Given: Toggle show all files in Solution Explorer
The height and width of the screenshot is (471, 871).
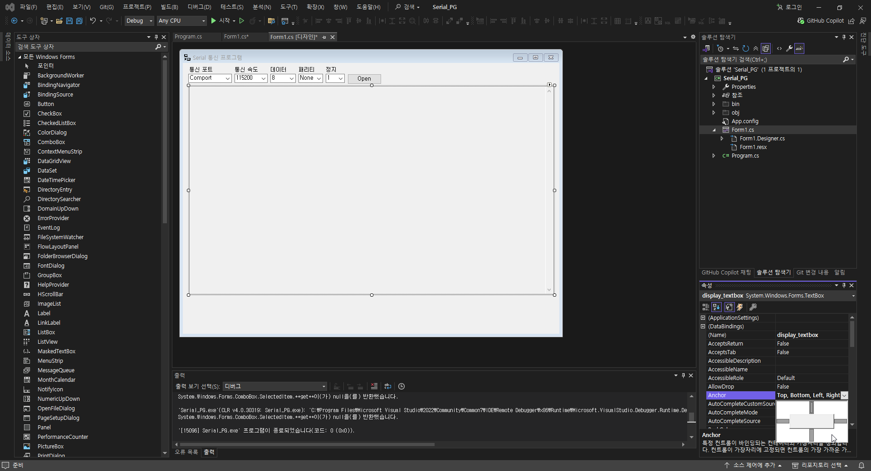Looking at the screenshot, I should tap(766, 48).
